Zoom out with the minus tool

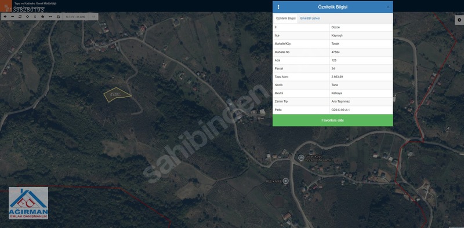point(12,17)
